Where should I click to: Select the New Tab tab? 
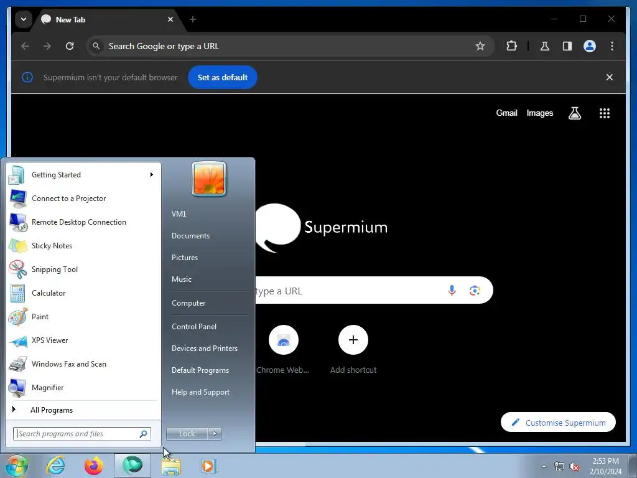coord(108,19)
